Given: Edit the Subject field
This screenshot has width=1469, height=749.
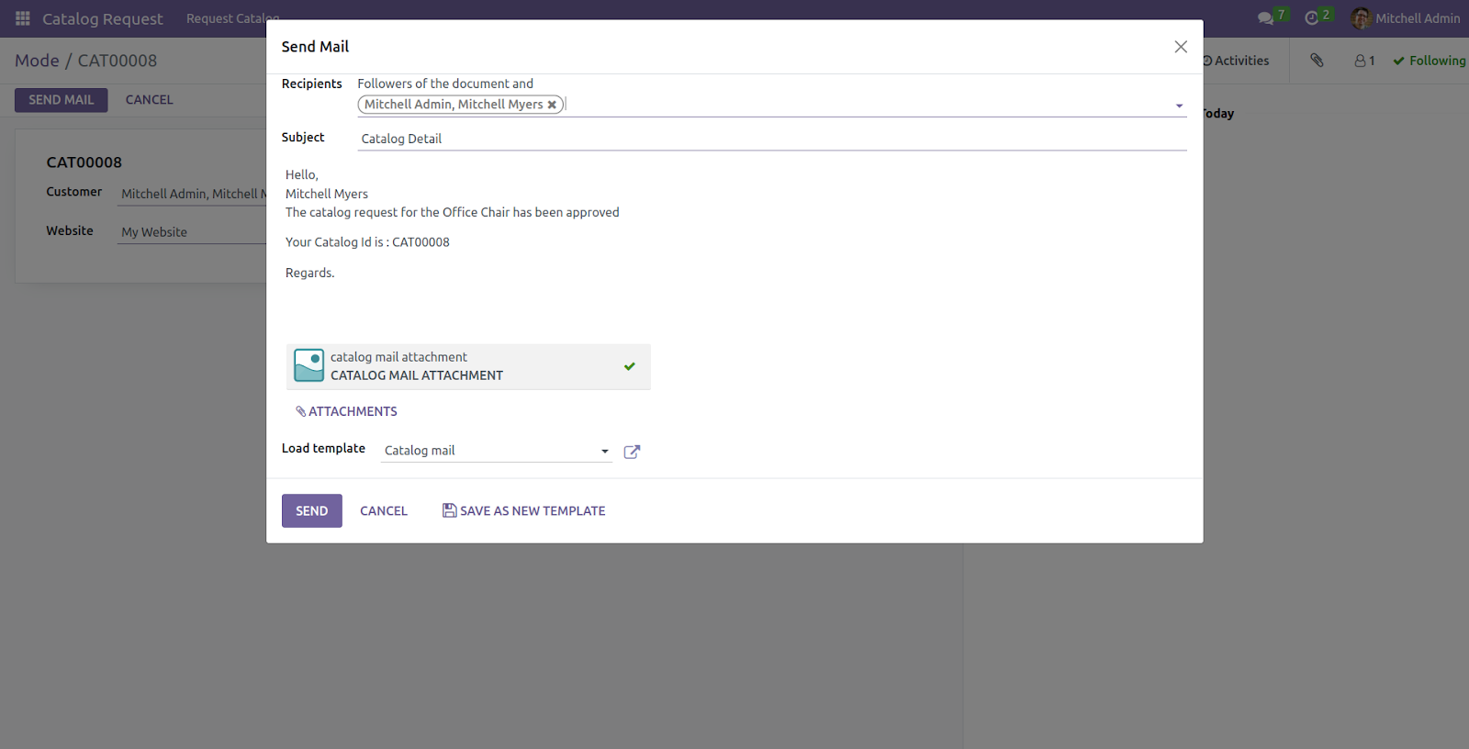Looking at the screenshot, I should point(772,139).
